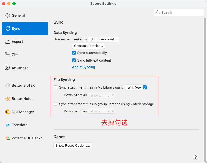Open the DOI Manager icon

[8, 112]
